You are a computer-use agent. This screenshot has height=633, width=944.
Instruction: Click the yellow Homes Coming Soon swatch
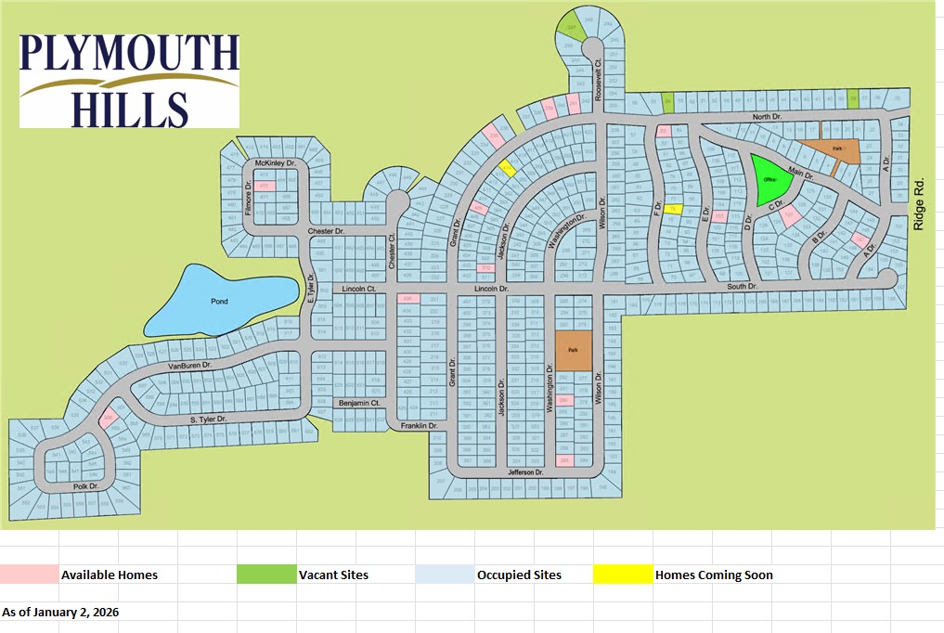(622, 575)
